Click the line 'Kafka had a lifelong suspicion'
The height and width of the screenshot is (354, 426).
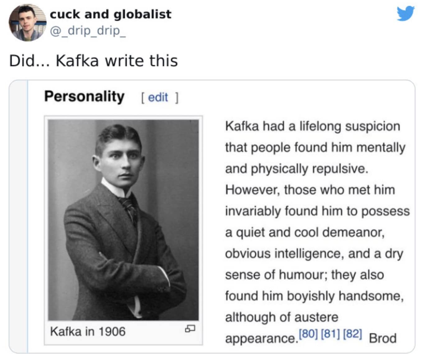tap(313, 126)
